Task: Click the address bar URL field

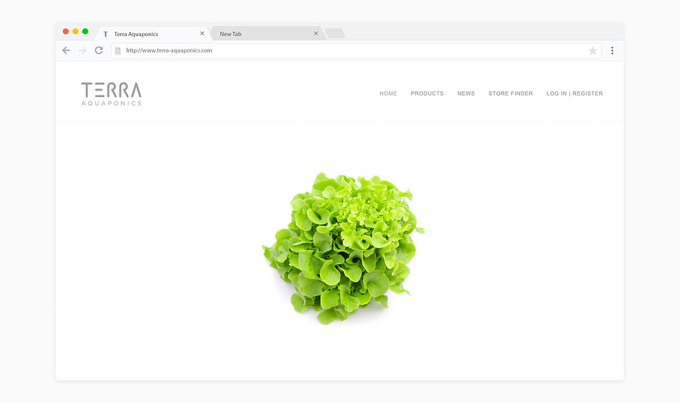Action: 356,51
